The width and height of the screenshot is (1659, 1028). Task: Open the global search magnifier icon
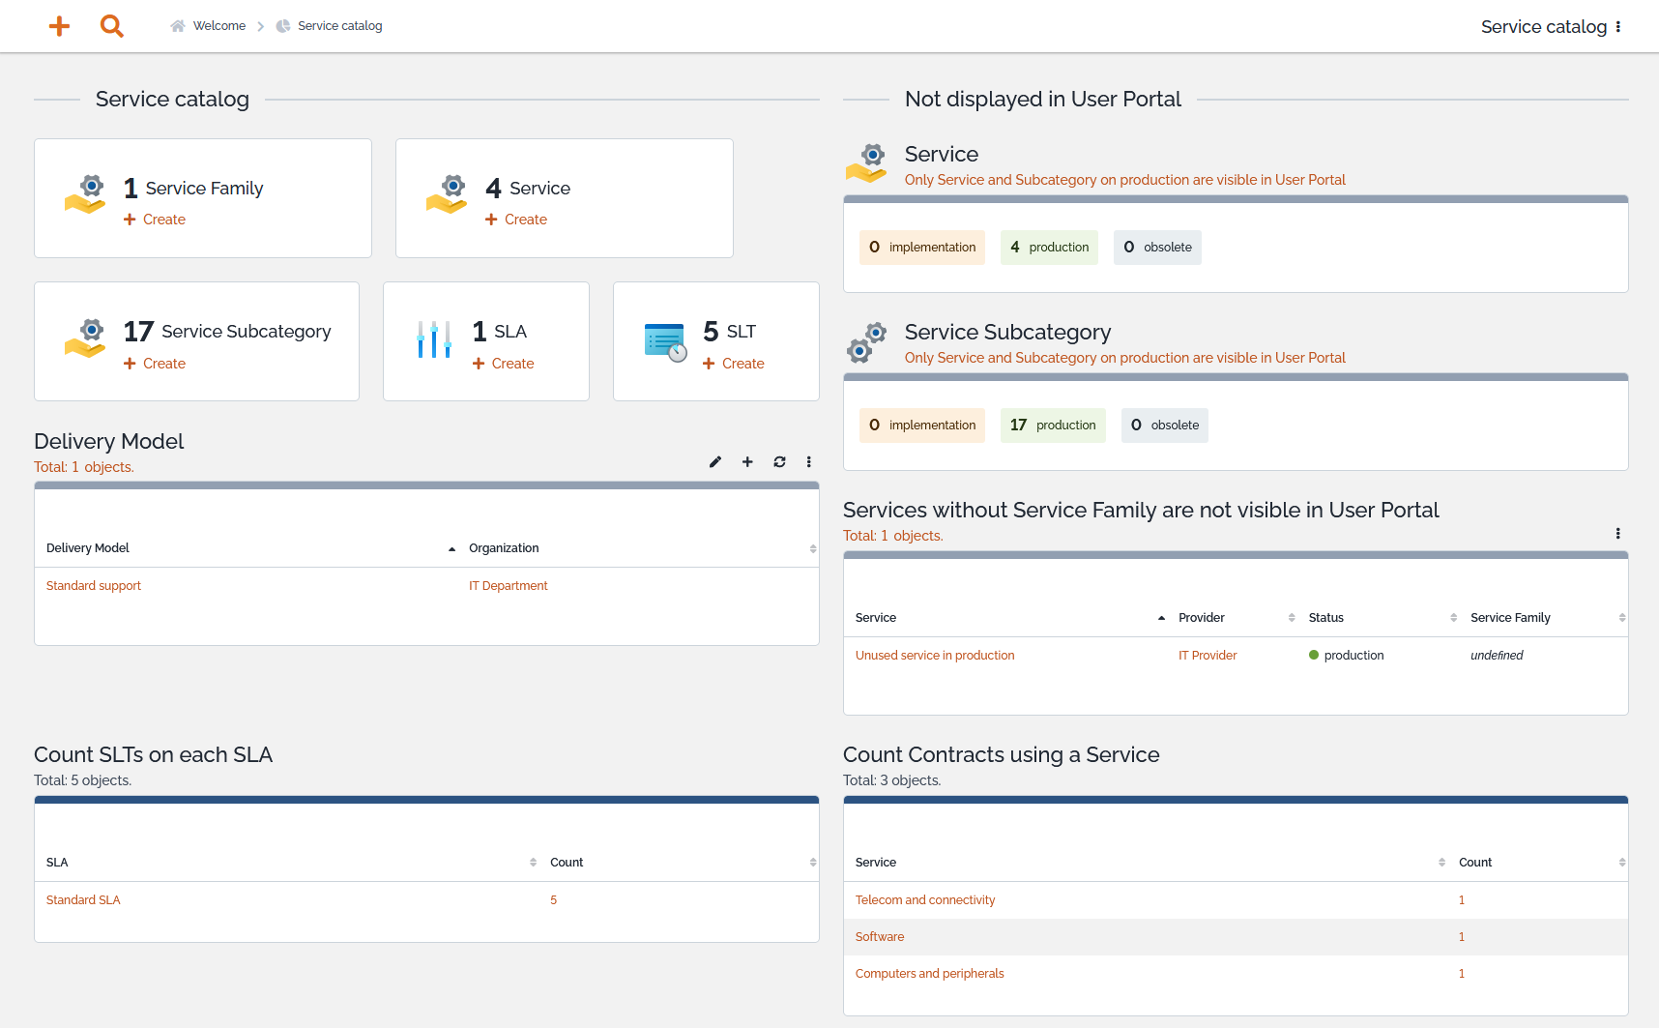point(112,26)
